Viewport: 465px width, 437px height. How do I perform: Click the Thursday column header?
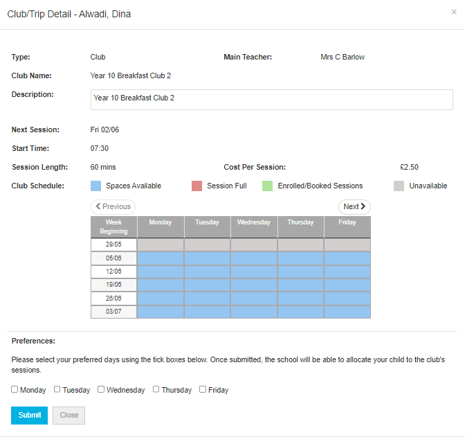click(301, 227)
